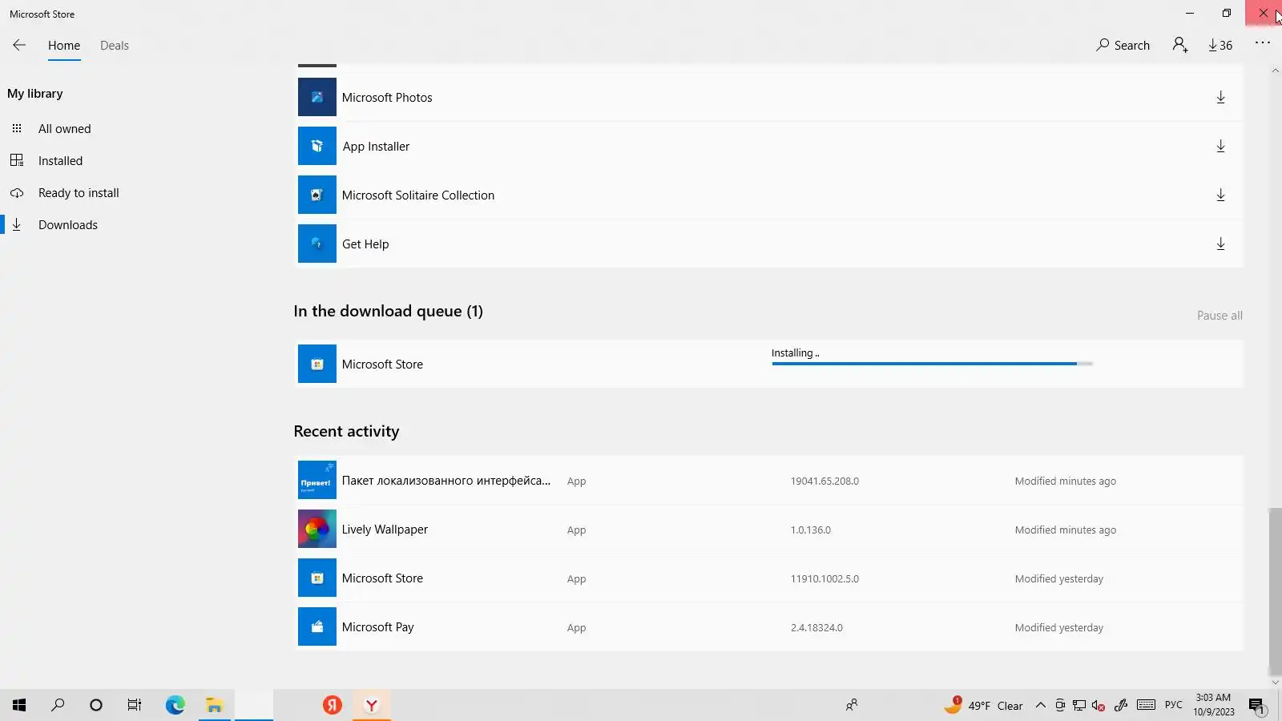This screenshot has height=721, width=1282.
Task: Open Cortana from the taskbar
Action: [96, 705]
